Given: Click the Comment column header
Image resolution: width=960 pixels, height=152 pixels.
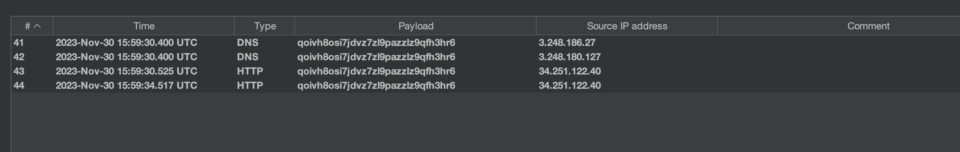Looking at the screenshot, I should click(x=868, y=26).
